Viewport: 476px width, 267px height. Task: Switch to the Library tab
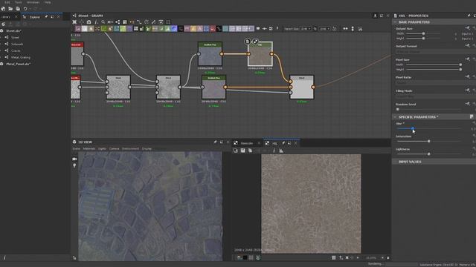coord(6,17)
